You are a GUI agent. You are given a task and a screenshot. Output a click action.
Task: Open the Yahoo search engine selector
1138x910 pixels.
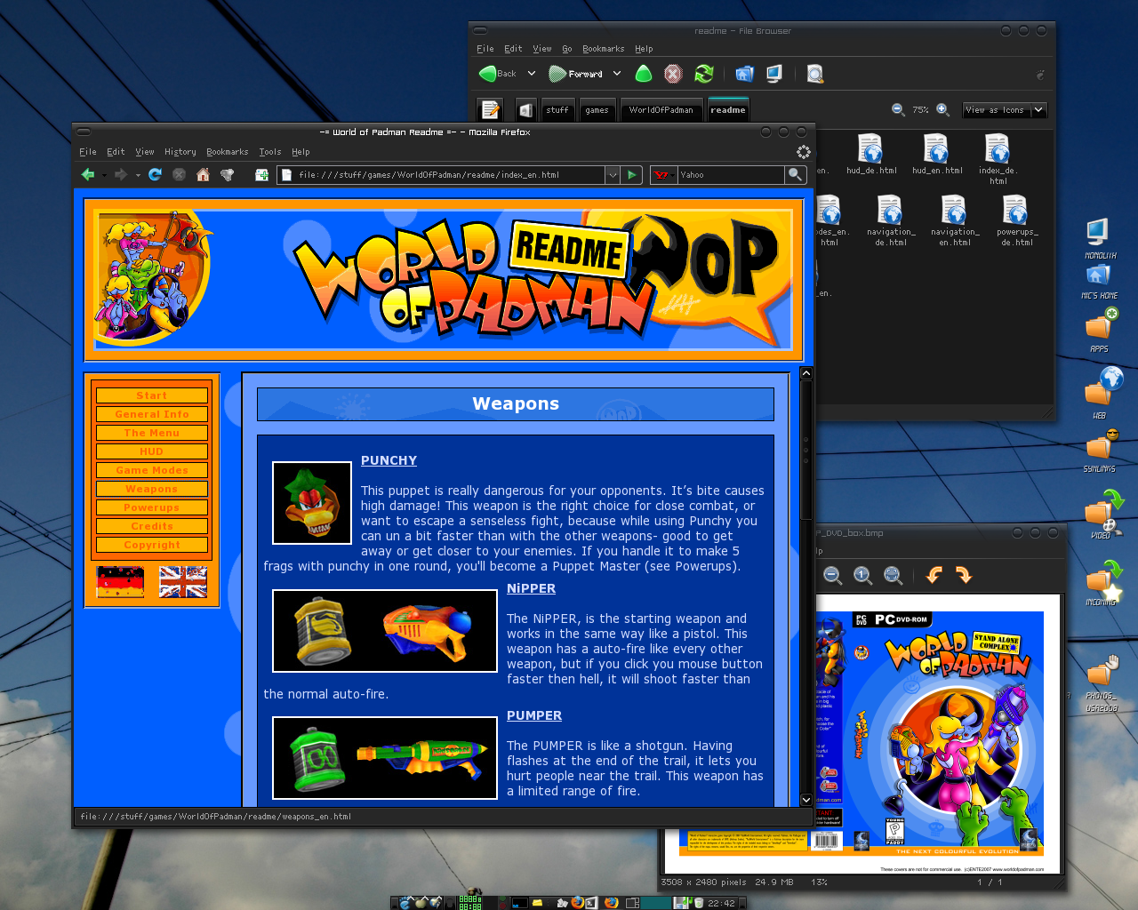[663, 175]
